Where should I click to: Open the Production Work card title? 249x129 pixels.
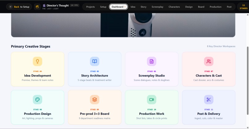pyautogui.click(x=151, y=114)
